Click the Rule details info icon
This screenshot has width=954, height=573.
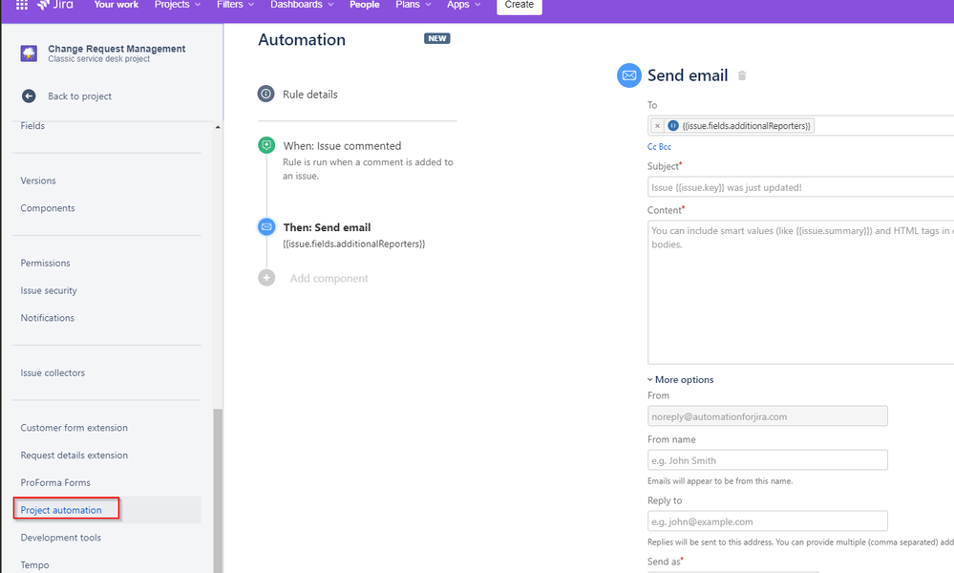click(x=265, y=95)
